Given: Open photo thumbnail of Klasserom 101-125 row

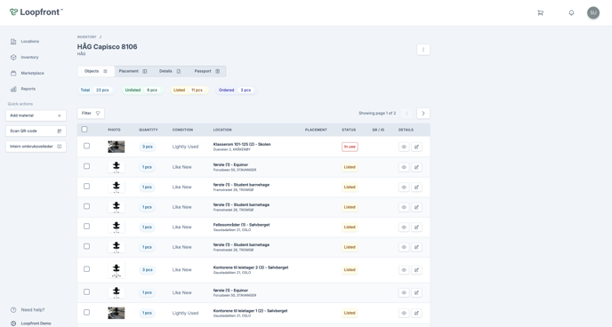Looking at the screenshot, I should pyautogui.click(x=117, y=147).
